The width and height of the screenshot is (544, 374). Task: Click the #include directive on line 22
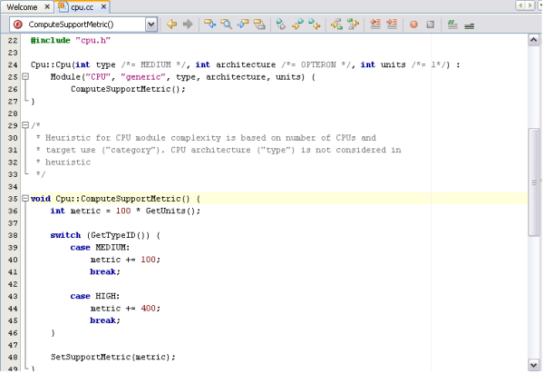tap(50, 40)
